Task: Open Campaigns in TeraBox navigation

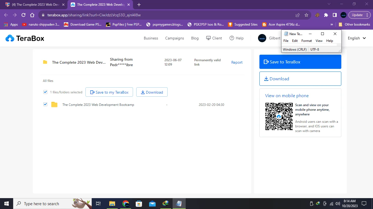Action: (x=174, y=38)
